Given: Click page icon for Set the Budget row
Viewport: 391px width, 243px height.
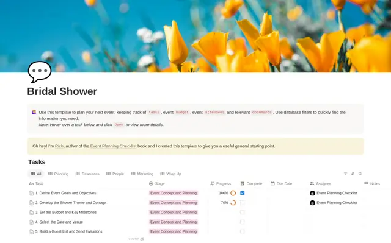Looking at the screenshot, I should (31, 213).
